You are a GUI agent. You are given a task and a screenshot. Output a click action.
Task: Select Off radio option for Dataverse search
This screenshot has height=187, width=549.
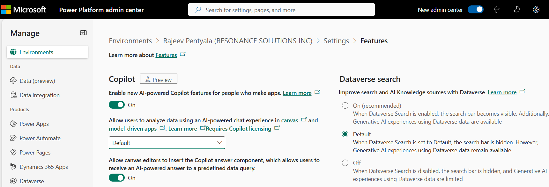(345, 163)
